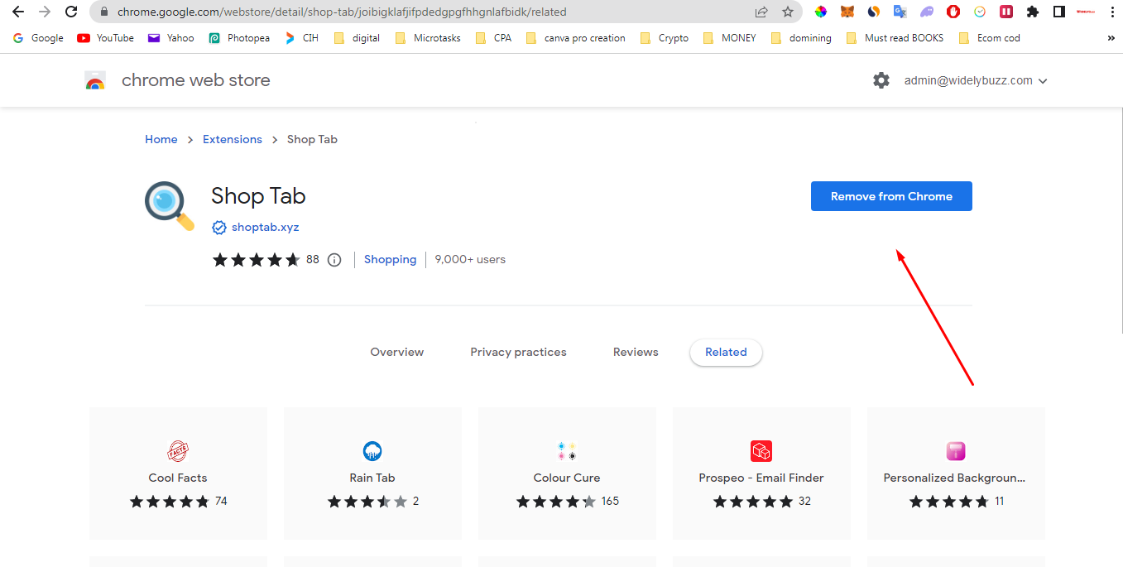Image resolution: width=1123 pixels, height=567 pixels.
Task: Click the Shop Tab star rating
Action: (x=257, y=260)
